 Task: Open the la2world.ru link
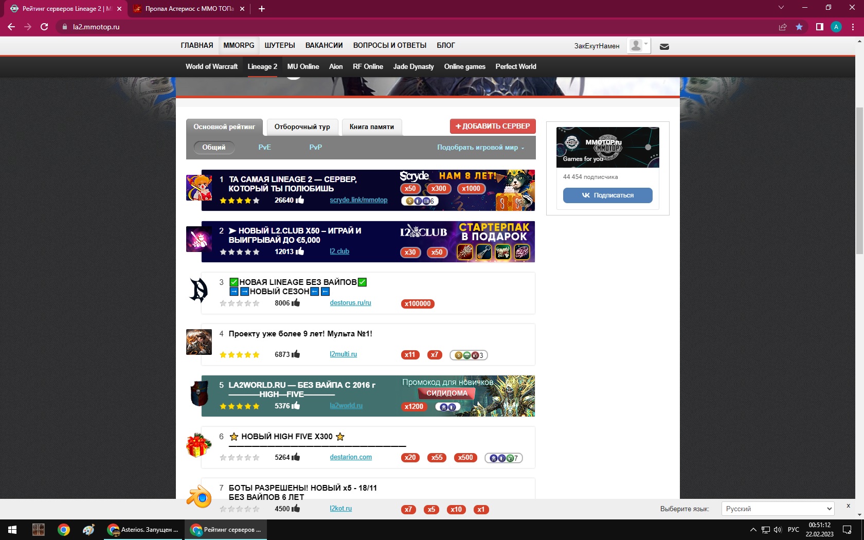[x=346, y=406]
